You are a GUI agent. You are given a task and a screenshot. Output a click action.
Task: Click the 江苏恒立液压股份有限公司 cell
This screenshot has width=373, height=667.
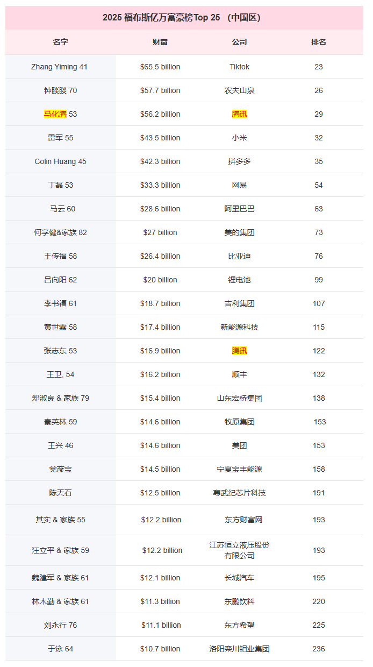[x=239, y=550]
